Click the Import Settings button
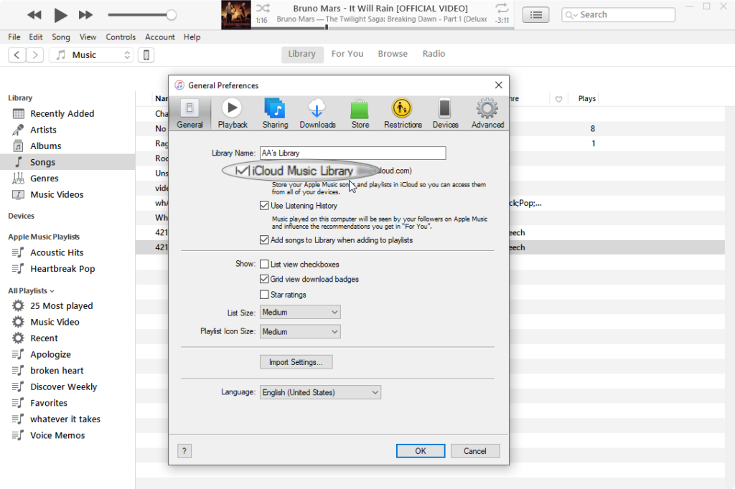Viewport: 735px width, 489px height. coord(296,362)
